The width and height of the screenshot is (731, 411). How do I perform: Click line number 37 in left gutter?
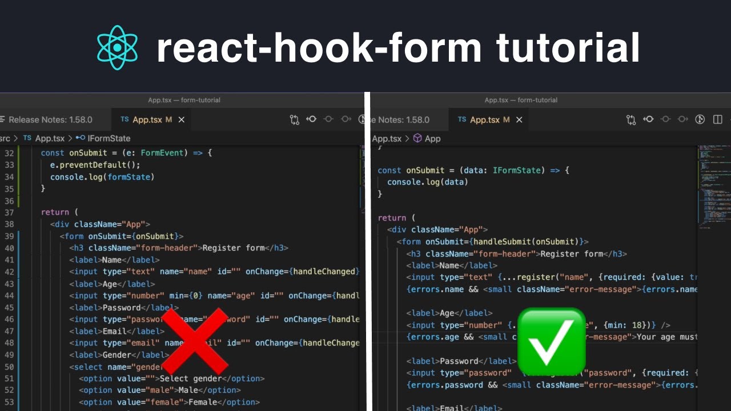click(x=9, y=212)
